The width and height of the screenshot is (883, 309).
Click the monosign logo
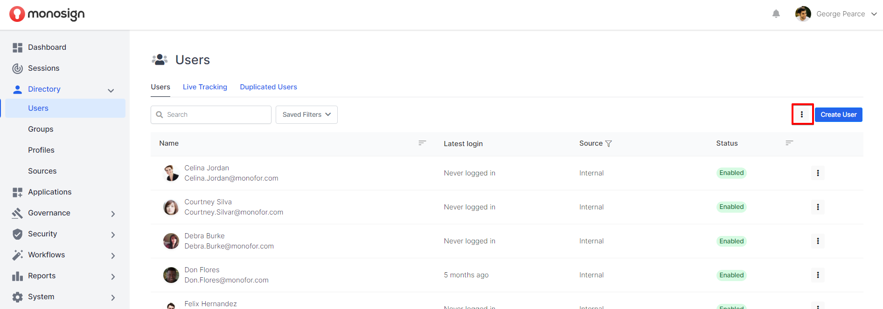pyautogui.click(x=47, y=14)
